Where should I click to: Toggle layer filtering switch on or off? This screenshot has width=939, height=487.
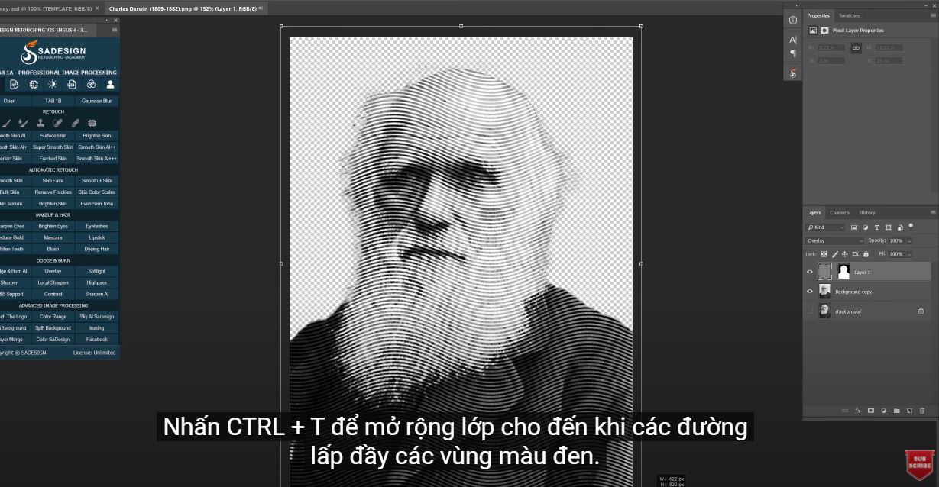click(x=911, y=226)
